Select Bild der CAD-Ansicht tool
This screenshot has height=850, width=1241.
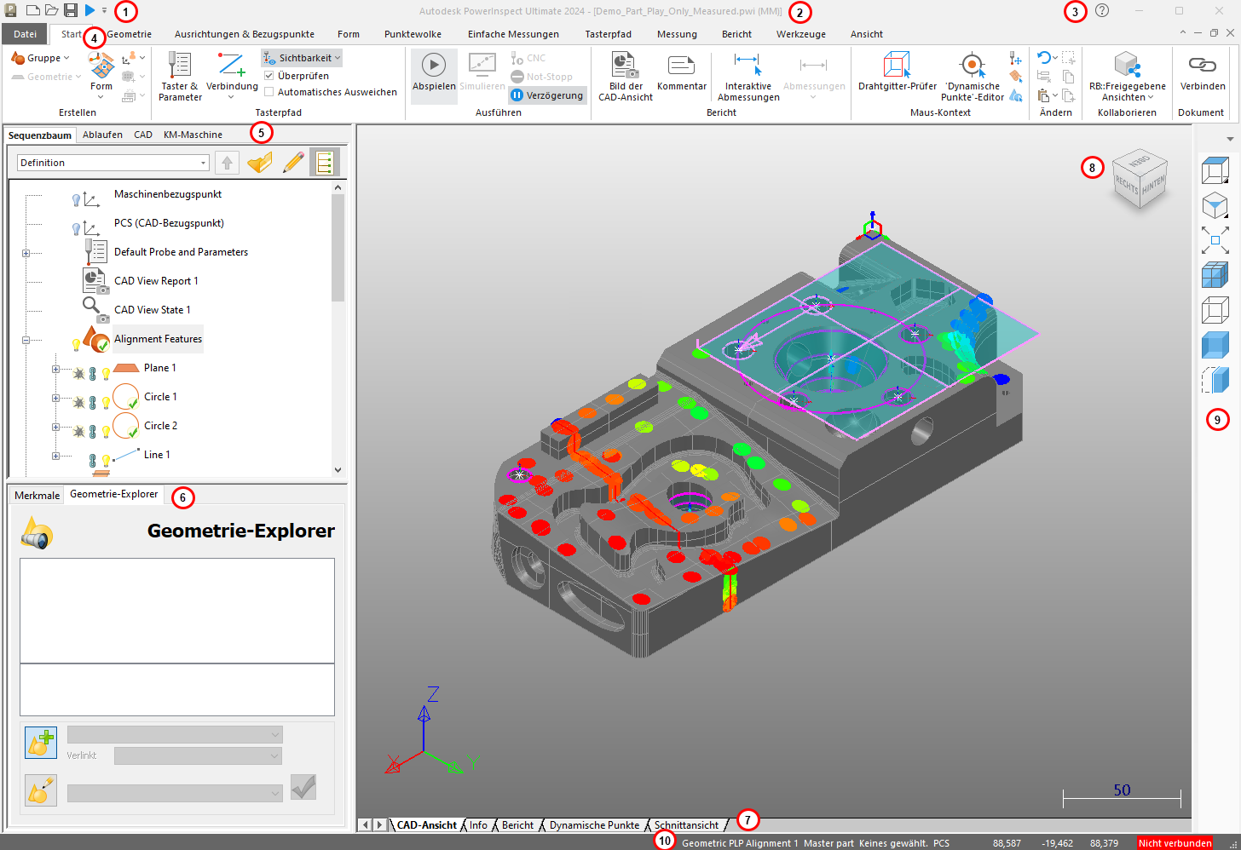625,77
